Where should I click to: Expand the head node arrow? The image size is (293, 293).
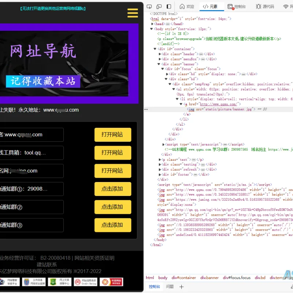click(x=152, y=24)
